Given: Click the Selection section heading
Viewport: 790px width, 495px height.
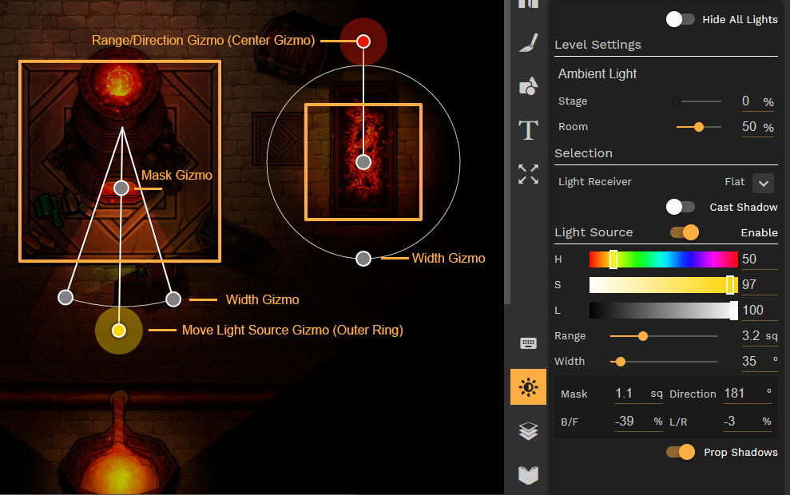Looking at the screenshot, I should tap(583, 153).
